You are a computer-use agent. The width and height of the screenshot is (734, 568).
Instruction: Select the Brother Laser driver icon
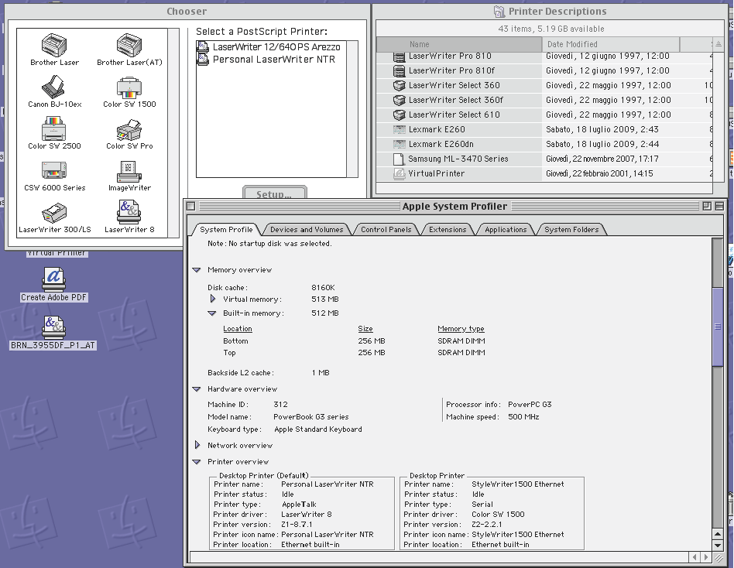[x=54, y=45]
